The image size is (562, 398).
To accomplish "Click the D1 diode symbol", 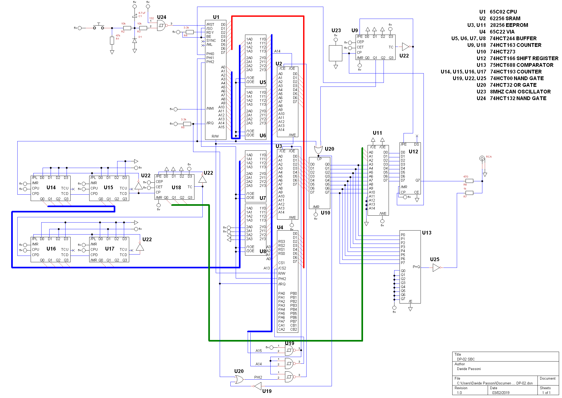I will pos(135,41).
